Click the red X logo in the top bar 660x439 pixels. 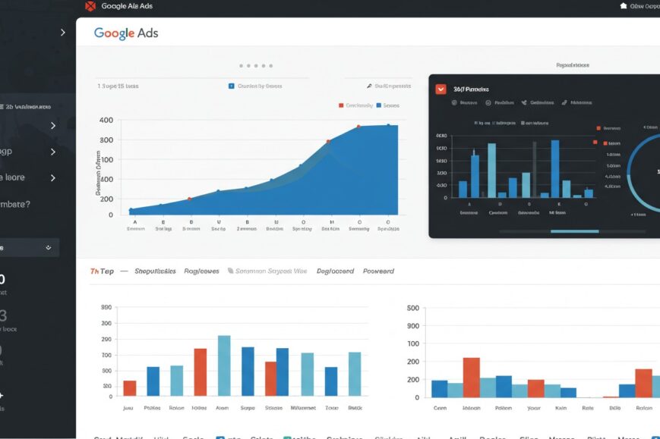(x=90, y=6)
